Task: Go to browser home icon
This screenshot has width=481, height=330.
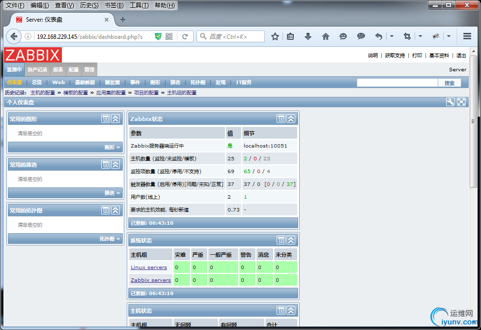Action: pyautogui.click(x=325, y=36)
